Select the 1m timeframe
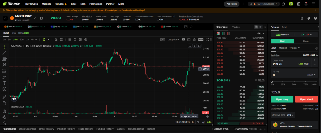Image resolution: width=321 pixels, height=133 pixels. [x=4, y=40]
